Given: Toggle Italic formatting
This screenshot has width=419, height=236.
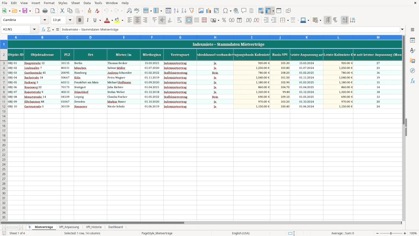Looking at the screenshot, I should (x=87, y=20).
